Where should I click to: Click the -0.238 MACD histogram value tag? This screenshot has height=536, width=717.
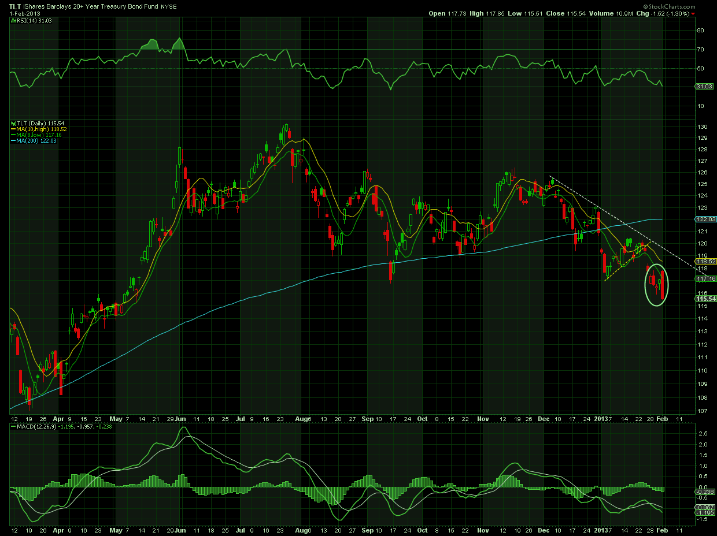point(705,492)
